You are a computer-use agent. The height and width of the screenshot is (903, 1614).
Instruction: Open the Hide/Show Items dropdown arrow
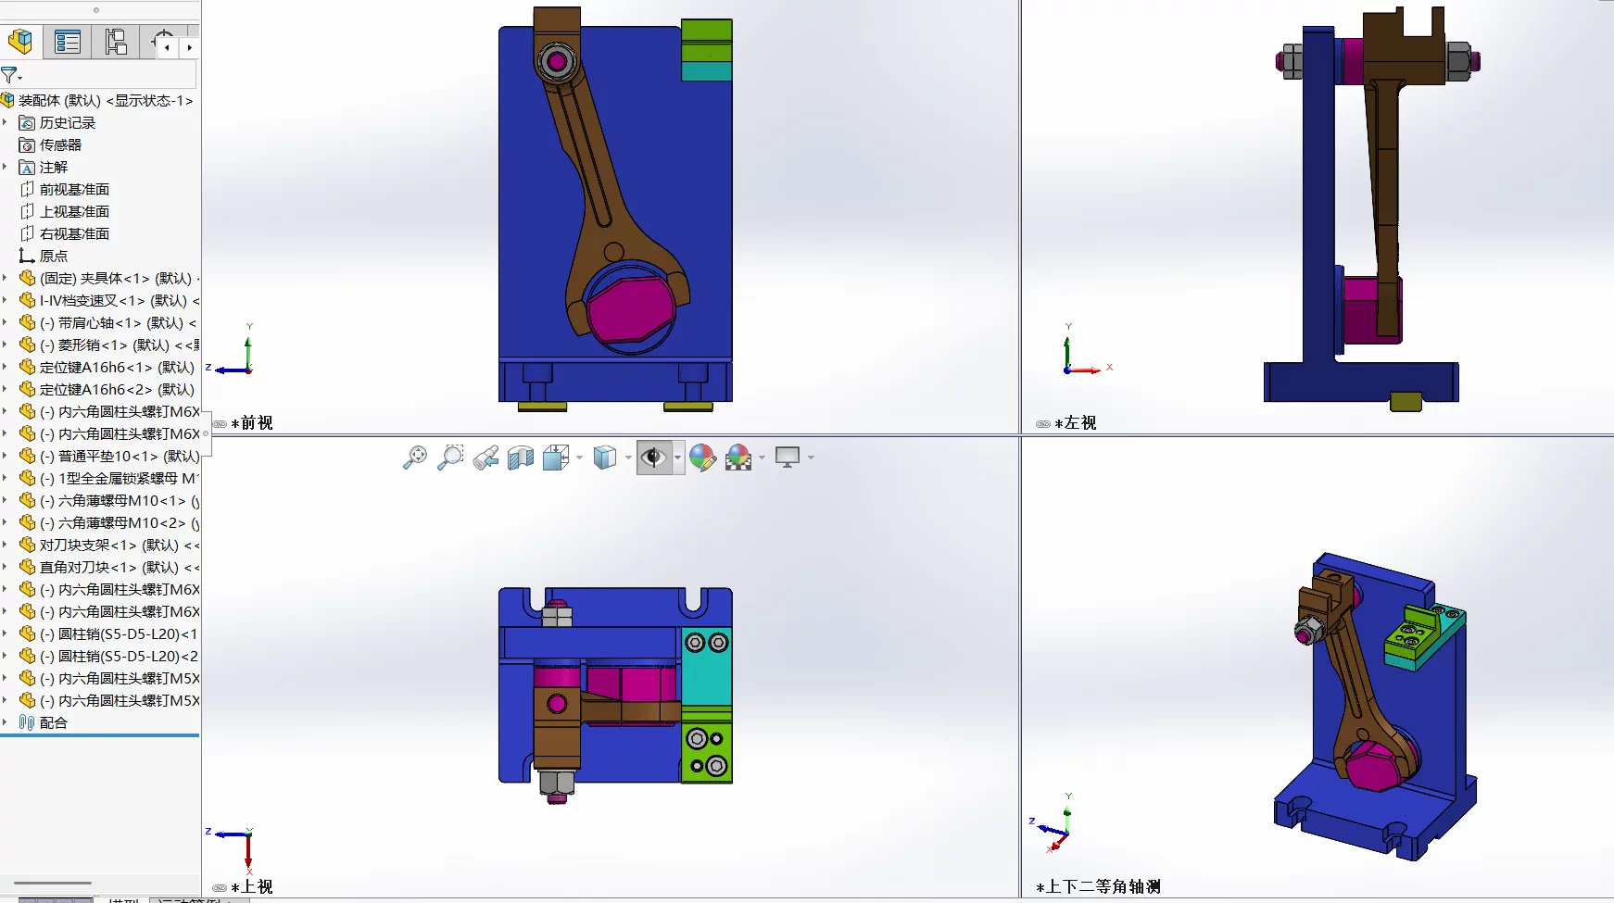(x=678, y=458)
